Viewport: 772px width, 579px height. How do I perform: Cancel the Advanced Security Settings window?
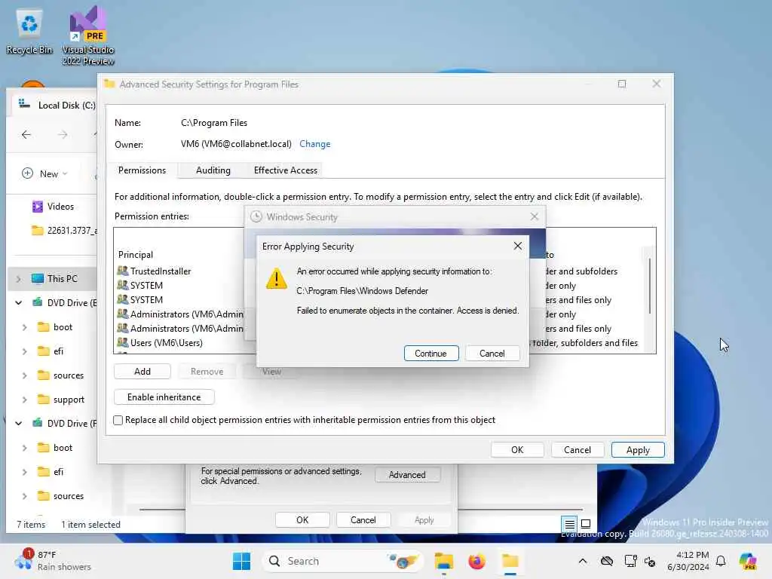tap(577, 450)
